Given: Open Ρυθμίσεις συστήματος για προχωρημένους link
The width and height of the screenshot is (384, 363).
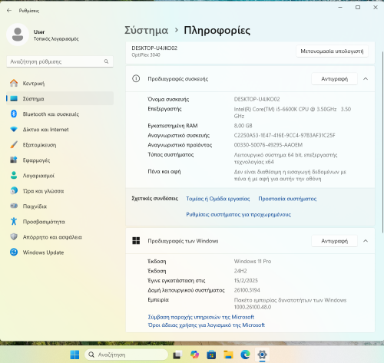Looking at the screenshot, I should coord(238,214).
